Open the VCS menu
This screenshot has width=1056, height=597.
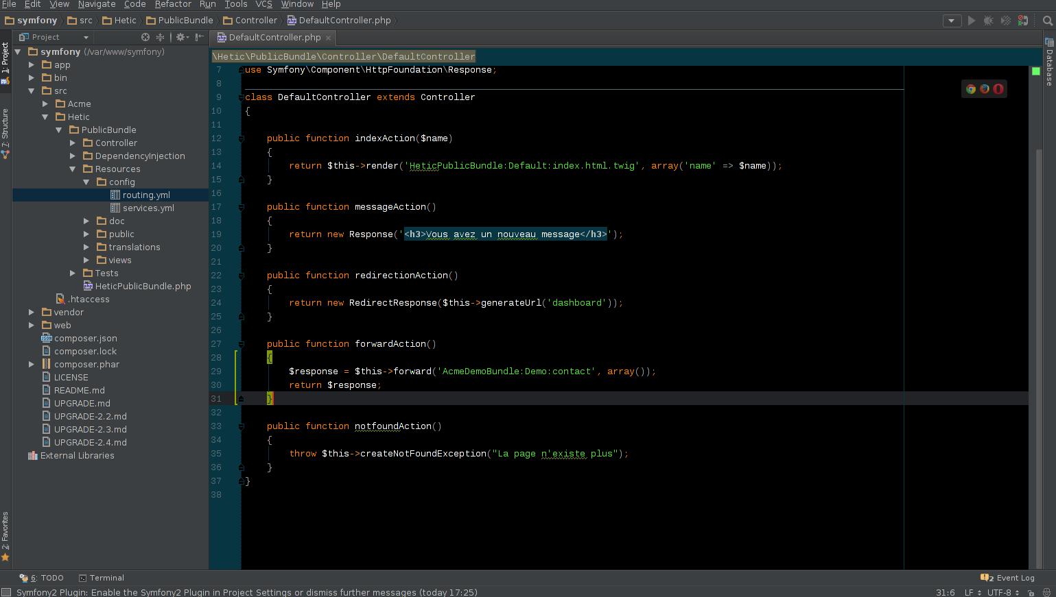click(263, 4)
